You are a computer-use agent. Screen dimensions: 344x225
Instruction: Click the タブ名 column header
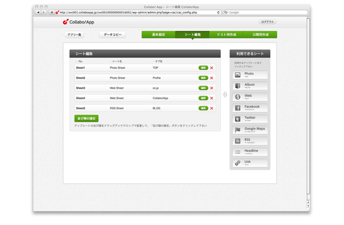[159, 61]
